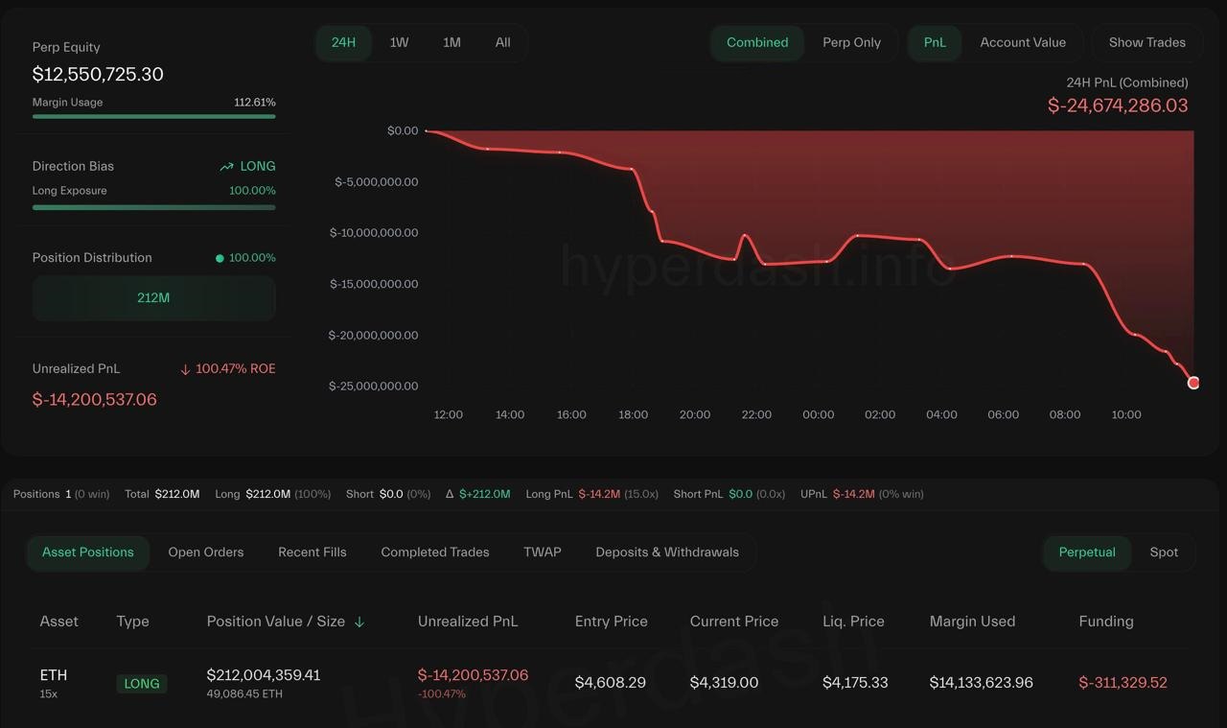The height and width of the screenshot is (728, 1227).
Task: Sort by the Asset column header
Action: coord(58,622)
